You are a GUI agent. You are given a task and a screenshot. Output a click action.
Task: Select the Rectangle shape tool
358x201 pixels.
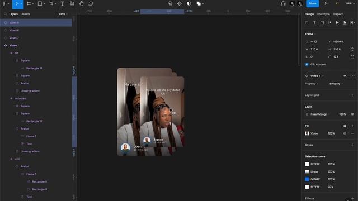(x=40, y=4)
